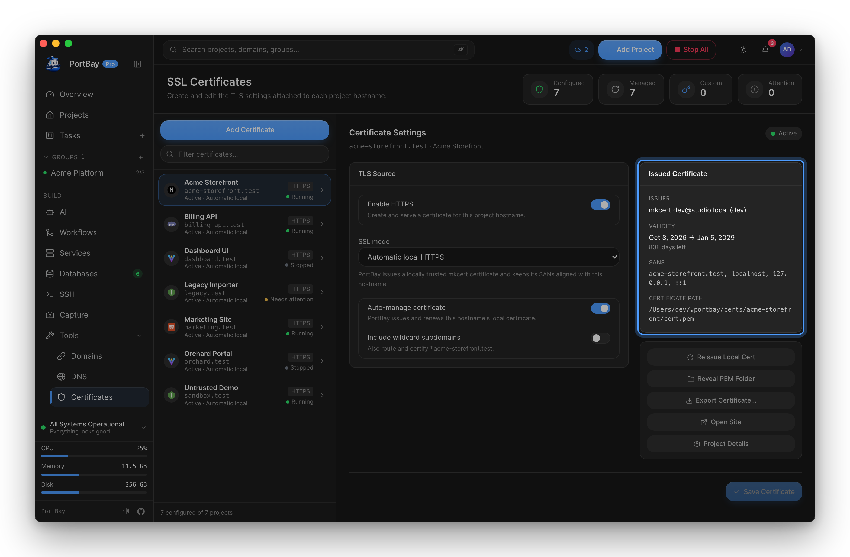Open the SSL mode dropdown

(489, 257)
